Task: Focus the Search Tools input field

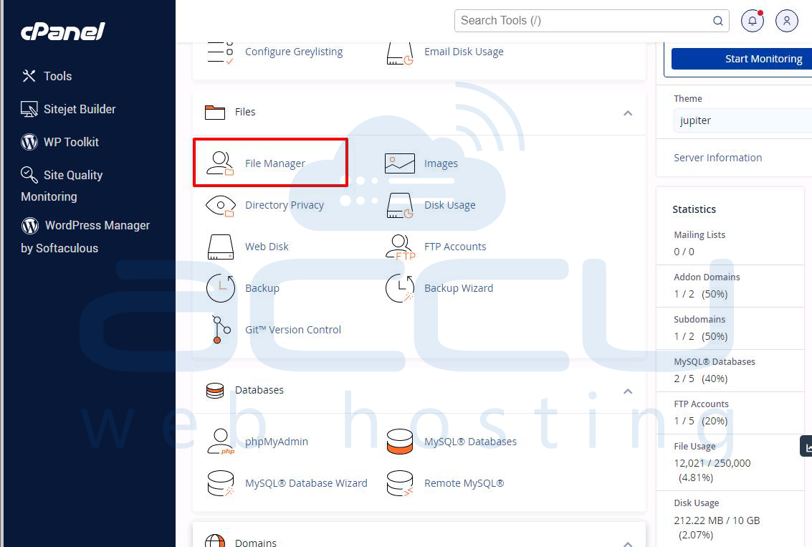Action: (x=591, y=21)
